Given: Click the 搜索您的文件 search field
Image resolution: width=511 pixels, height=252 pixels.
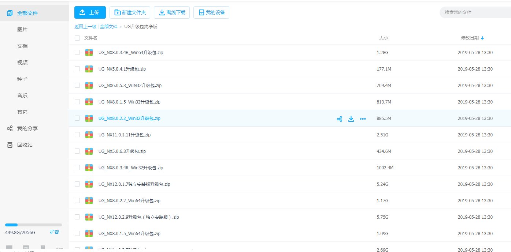Looking at the screenshot, I should click(x=475, y=12).
